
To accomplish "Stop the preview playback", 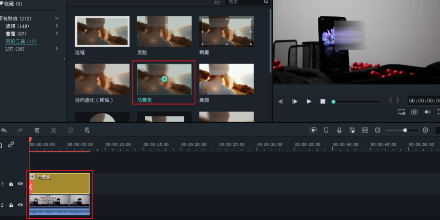I will 323,102.
